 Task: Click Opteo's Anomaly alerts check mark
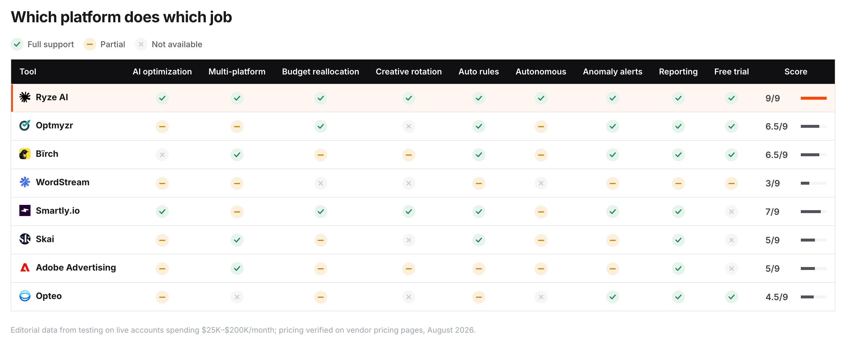[x=612, y=297]
